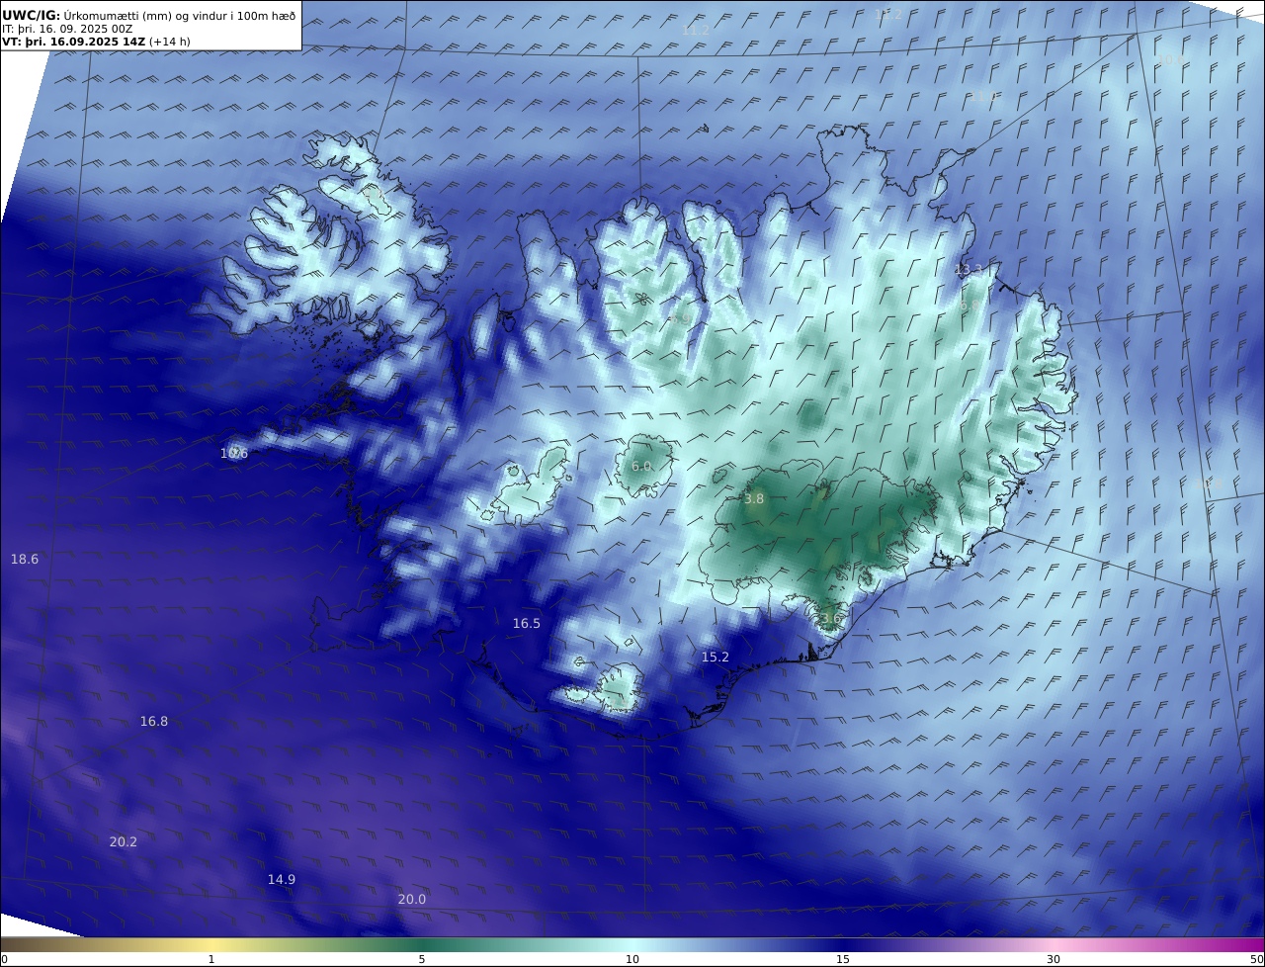Viewport: 1265px width, 967px height.
Task: Click the 8.9 value on the map
Action: click(x=682, y=319)
